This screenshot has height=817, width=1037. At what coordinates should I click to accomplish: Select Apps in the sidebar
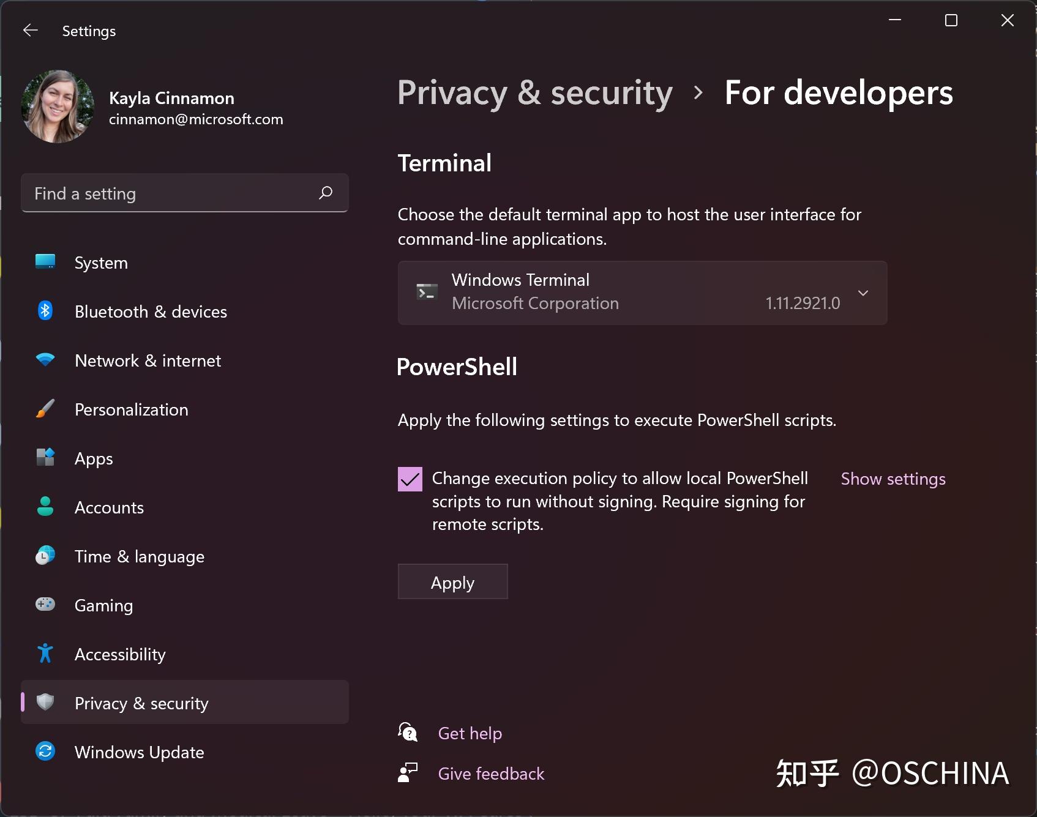tap(93, 458)
